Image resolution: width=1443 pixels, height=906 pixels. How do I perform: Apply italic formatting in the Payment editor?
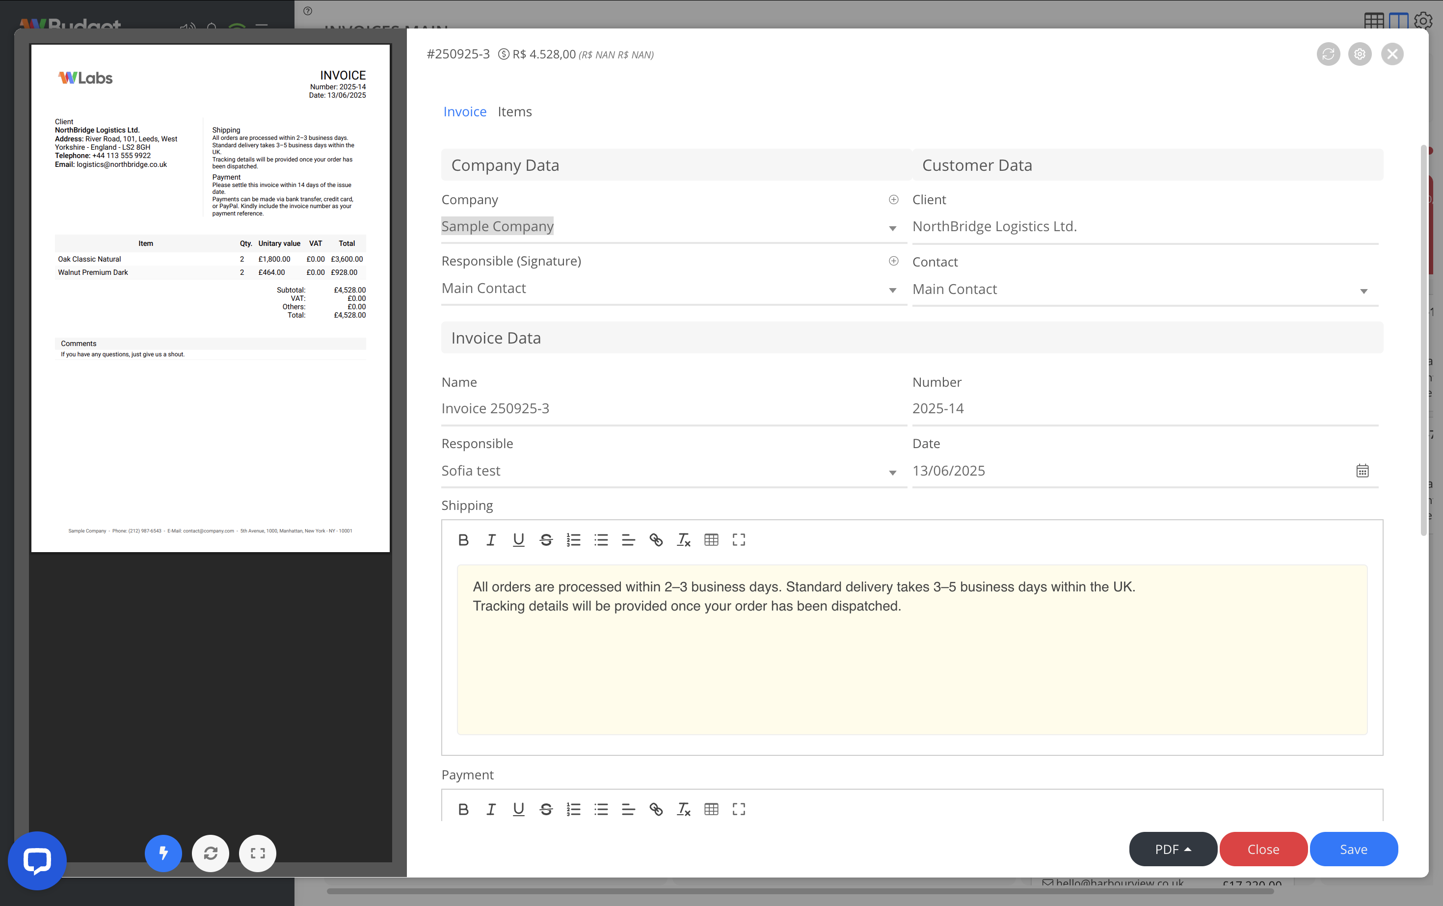[491, 809]
